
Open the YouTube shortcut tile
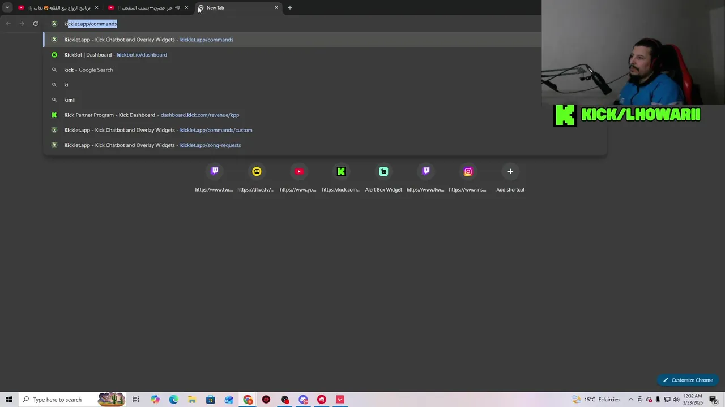298,177
